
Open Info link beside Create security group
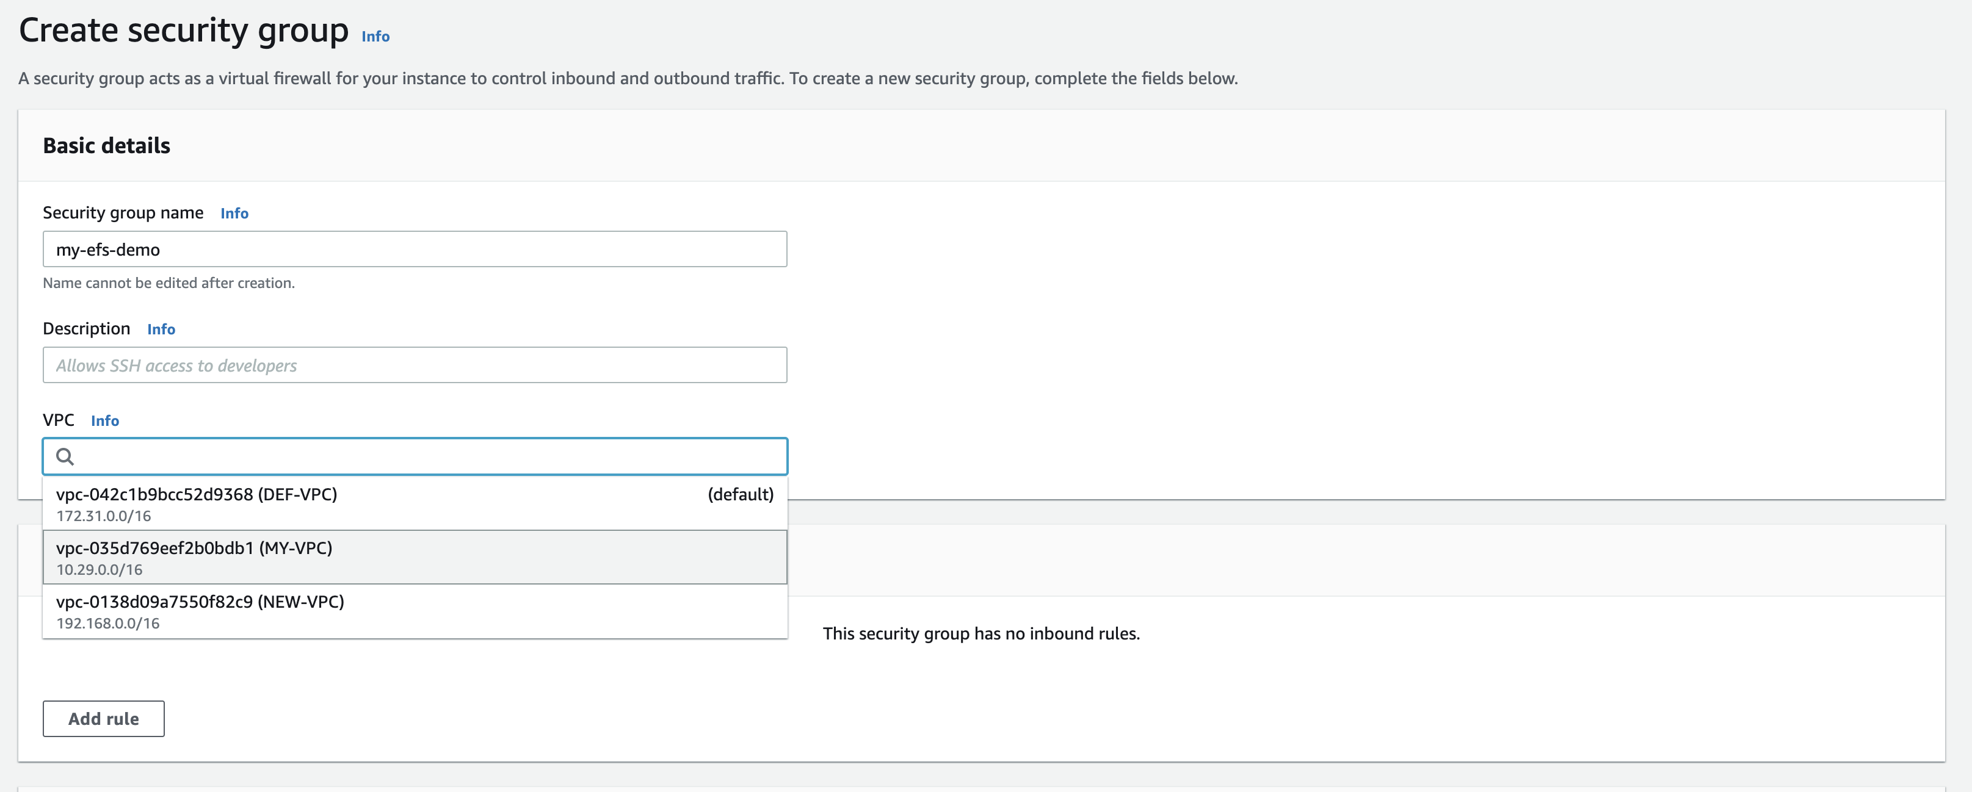point(375,37)
